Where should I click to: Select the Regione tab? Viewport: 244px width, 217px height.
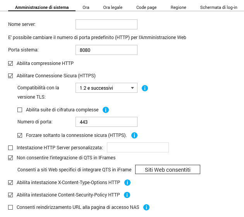pyautogui.click(x=178, y=7)
